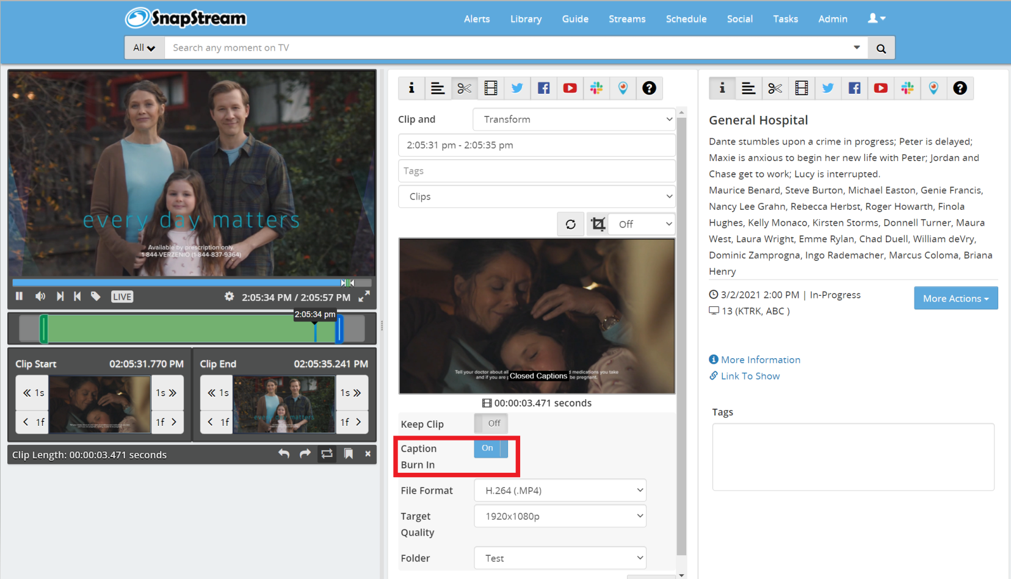Open the Library menu item

click(526, 19)
